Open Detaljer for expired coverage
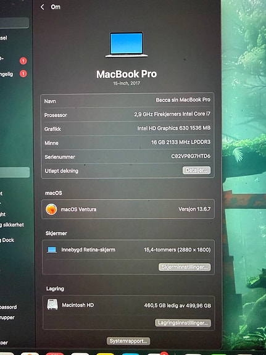 pos(196,170)
